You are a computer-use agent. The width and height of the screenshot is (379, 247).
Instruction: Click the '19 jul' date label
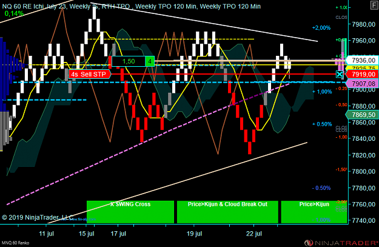tap(194, 234)
